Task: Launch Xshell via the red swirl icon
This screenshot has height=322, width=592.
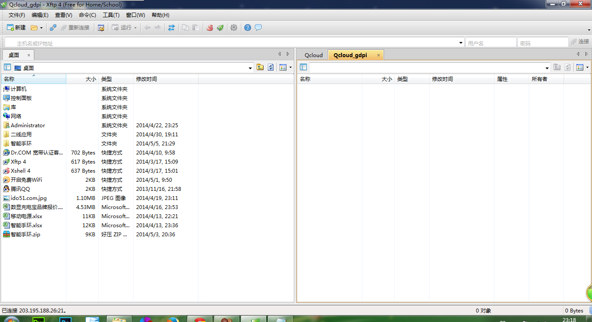Action: coord(210,28)
